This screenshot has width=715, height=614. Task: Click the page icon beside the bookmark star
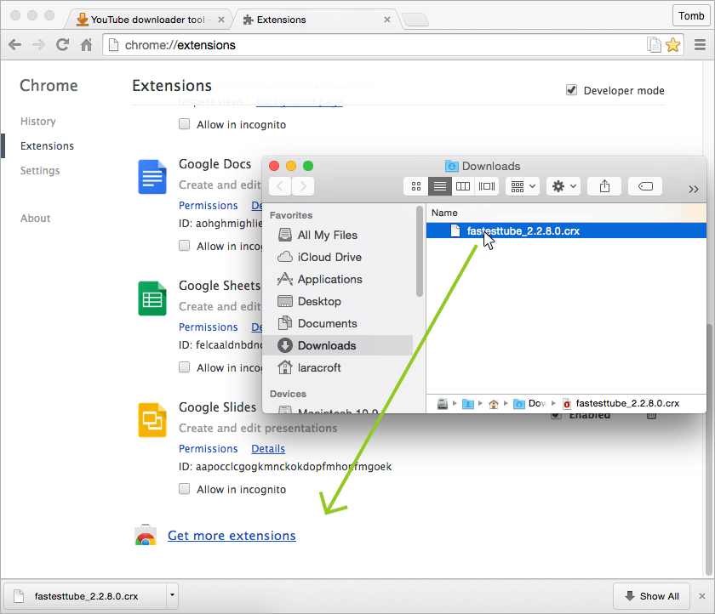(x=654, y=44)
